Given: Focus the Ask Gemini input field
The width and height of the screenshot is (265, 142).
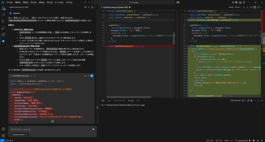Looking at the screenshot, I should pos(51,129).
